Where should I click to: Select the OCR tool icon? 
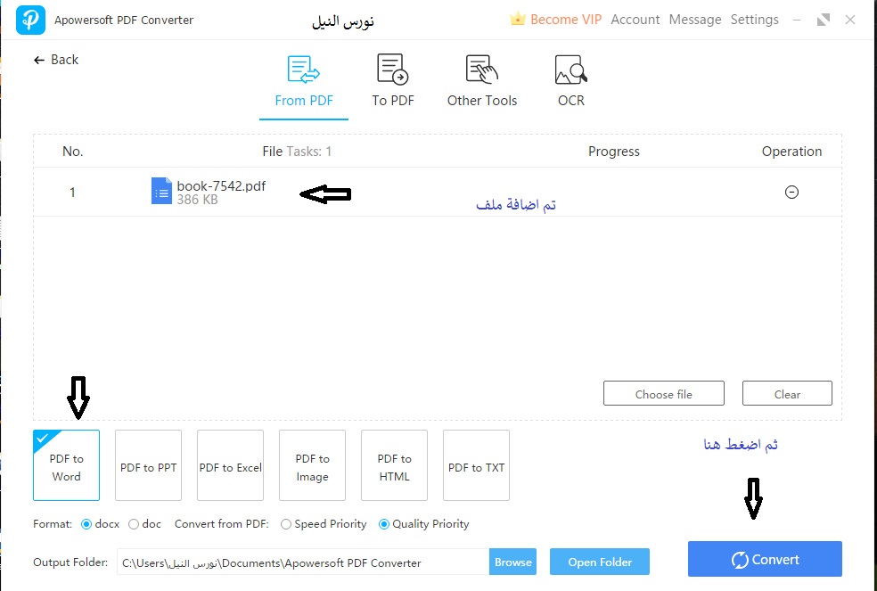click(x=570, y=70)
